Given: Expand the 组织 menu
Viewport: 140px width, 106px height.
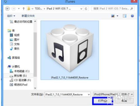Looking at the screenshot, I should tap(11, 16).
